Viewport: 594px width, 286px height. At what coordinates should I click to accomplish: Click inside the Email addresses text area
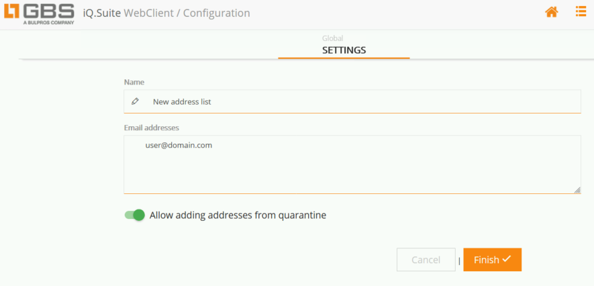352,168
